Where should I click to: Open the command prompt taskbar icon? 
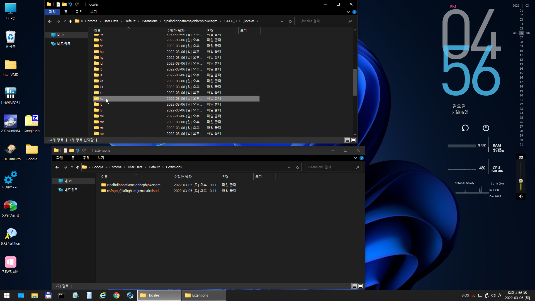coord(62,295)
